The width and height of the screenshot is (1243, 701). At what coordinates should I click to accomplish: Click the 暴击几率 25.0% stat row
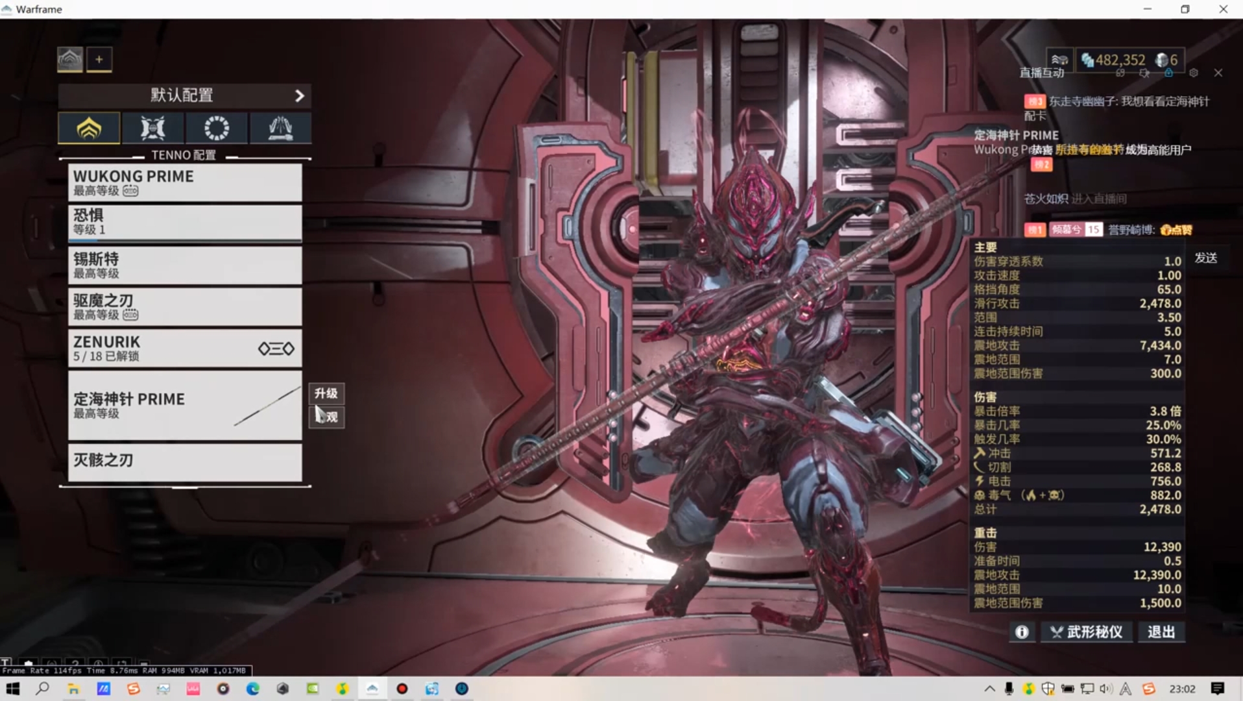tap(1078, 425)
